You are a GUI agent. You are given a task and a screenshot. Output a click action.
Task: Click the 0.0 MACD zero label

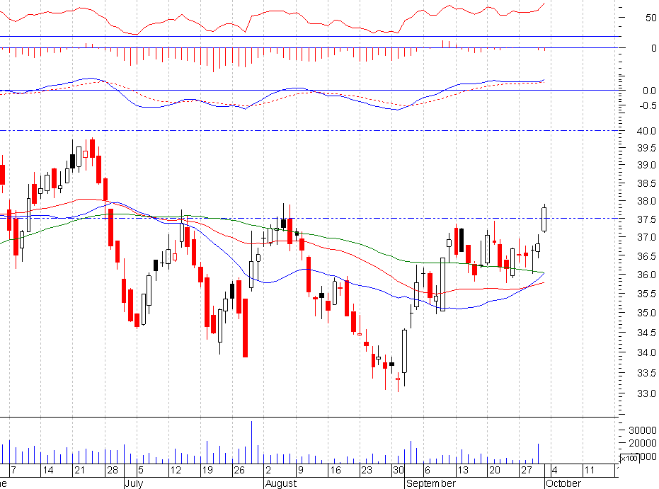(x=649, y=91)
